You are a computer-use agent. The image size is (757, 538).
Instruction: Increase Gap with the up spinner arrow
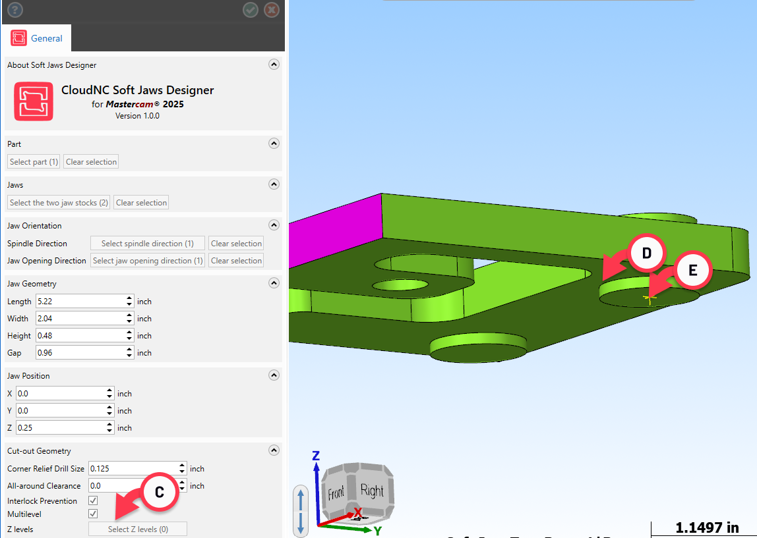click(129, 350)
